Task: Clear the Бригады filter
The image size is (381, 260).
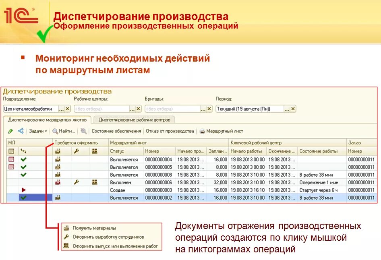Action: click(x=209, y=109)
